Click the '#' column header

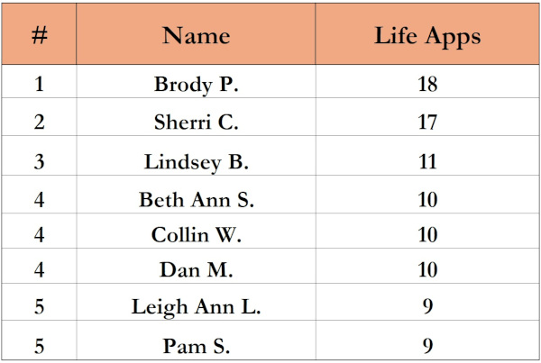point(39,34)
